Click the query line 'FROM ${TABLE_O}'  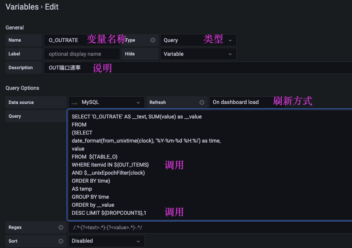95,157
